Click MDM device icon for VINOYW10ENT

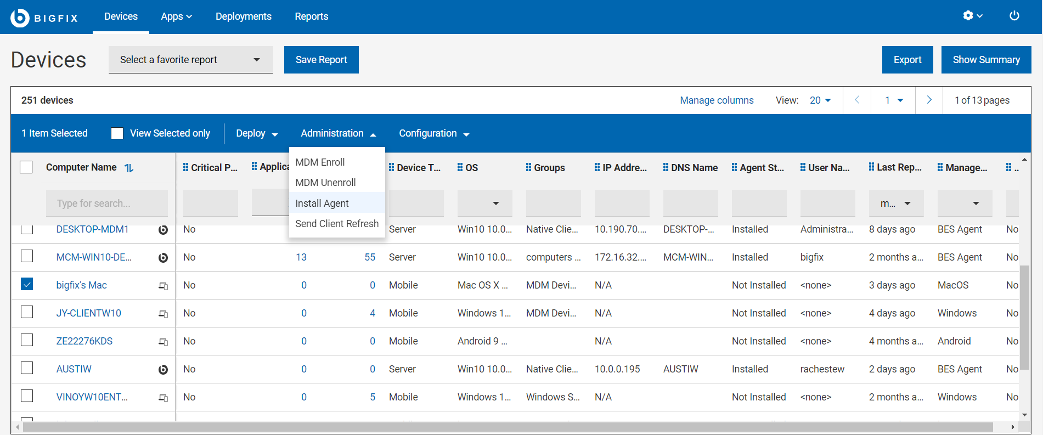click(x=163, y=398)
